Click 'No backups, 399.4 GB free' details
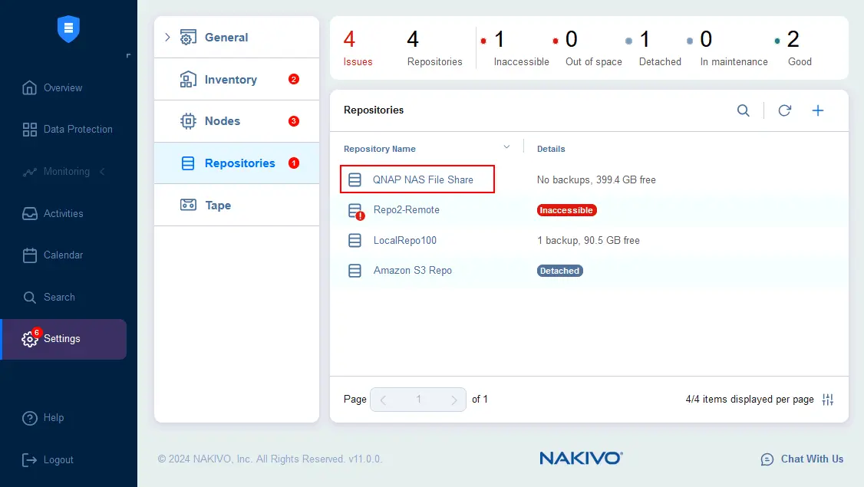 pyautogui.click(x=596, y=180)
